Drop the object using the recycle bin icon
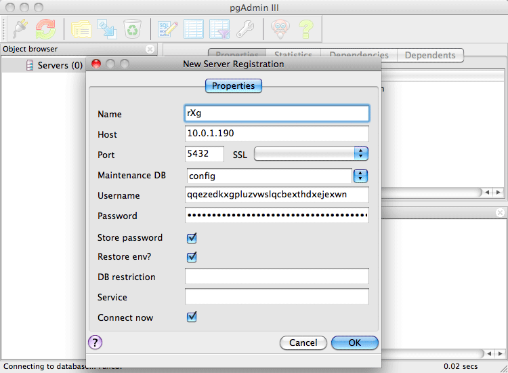508x373 pixels. (133, 29)
